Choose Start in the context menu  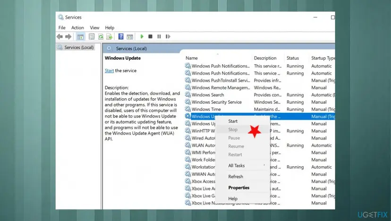(233, 121)
